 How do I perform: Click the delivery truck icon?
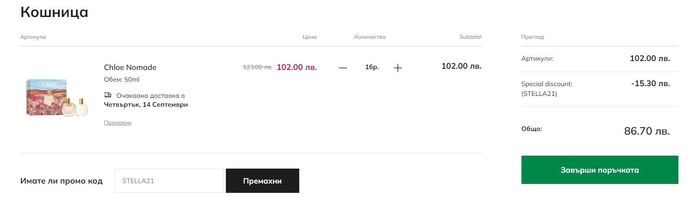(108, 95)
